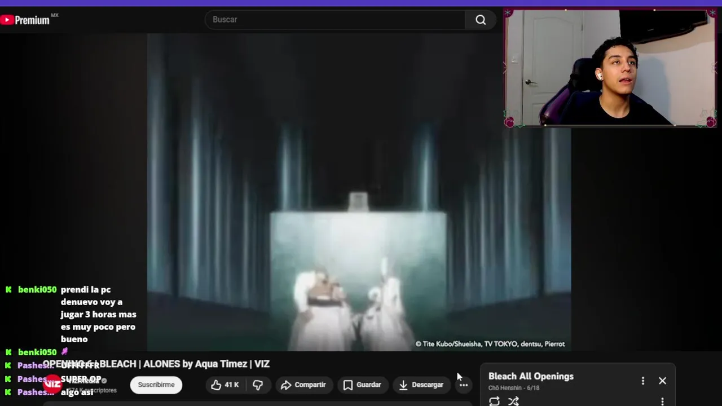
Task: Open the three-dot more actions menu beside Descargar
Action: 464,385
